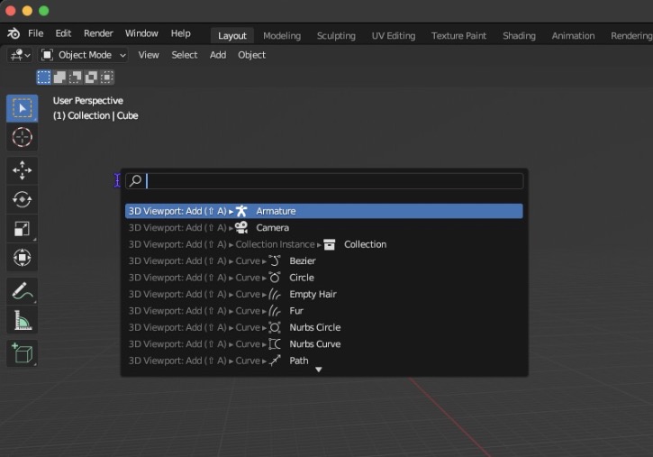The width and height of the screenshot is (653, 457).
Task: Open the Edit menu
Action: tap(63, 33)
